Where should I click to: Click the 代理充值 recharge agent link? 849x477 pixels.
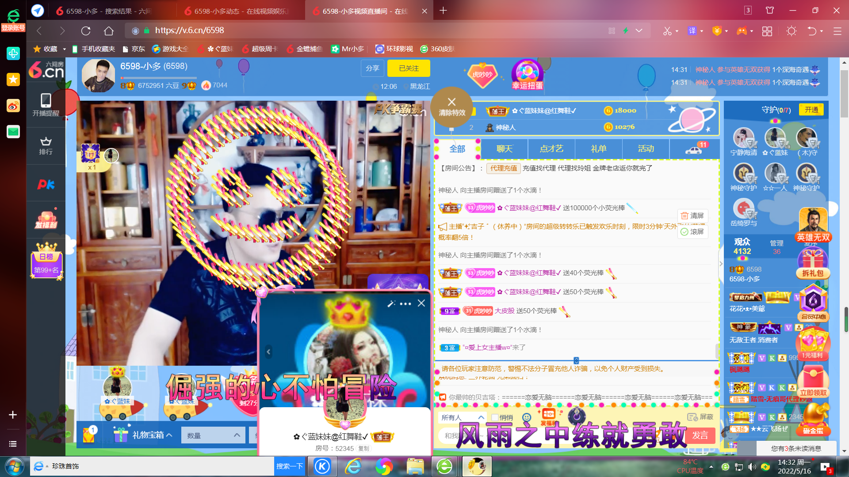pos(504,168)
